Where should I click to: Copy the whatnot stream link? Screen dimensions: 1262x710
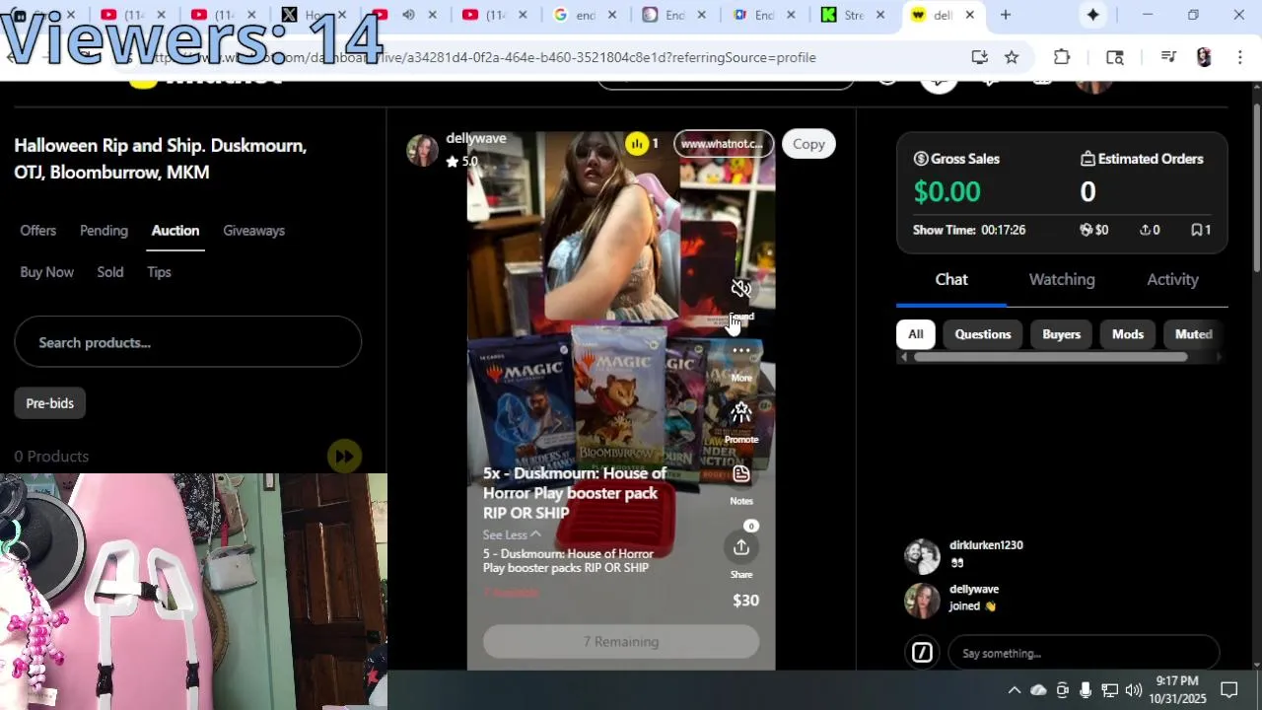tap(808, 144)
